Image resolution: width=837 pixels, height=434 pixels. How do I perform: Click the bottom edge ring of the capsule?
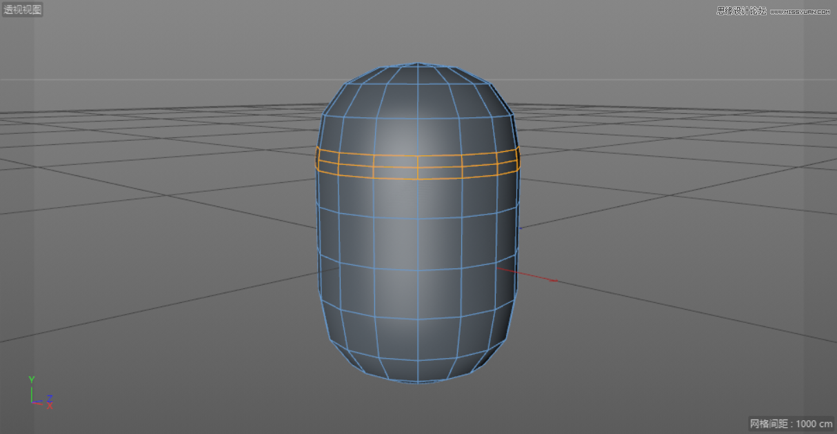[x=418, y=384]
